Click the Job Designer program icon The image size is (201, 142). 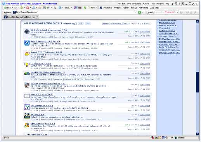[27, 107]
